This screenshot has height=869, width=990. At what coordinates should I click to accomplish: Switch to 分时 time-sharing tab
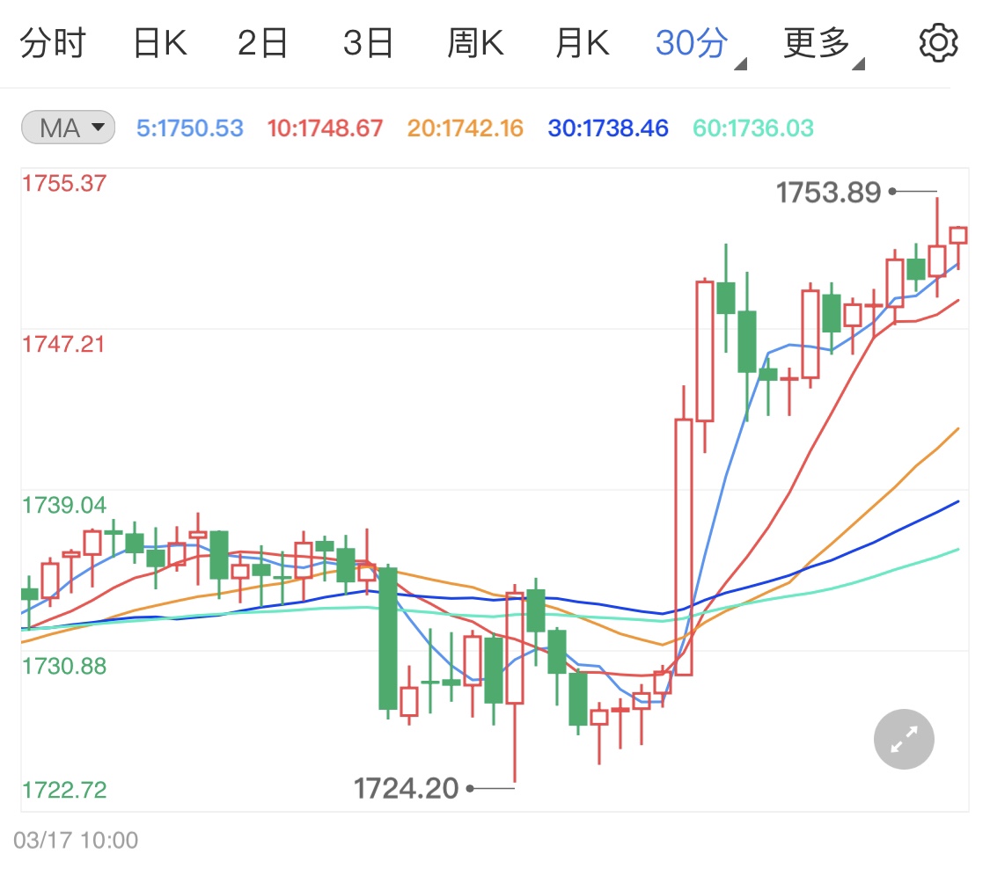point(53,43)
